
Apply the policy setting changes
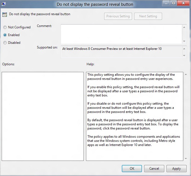(x=176, y=169)
